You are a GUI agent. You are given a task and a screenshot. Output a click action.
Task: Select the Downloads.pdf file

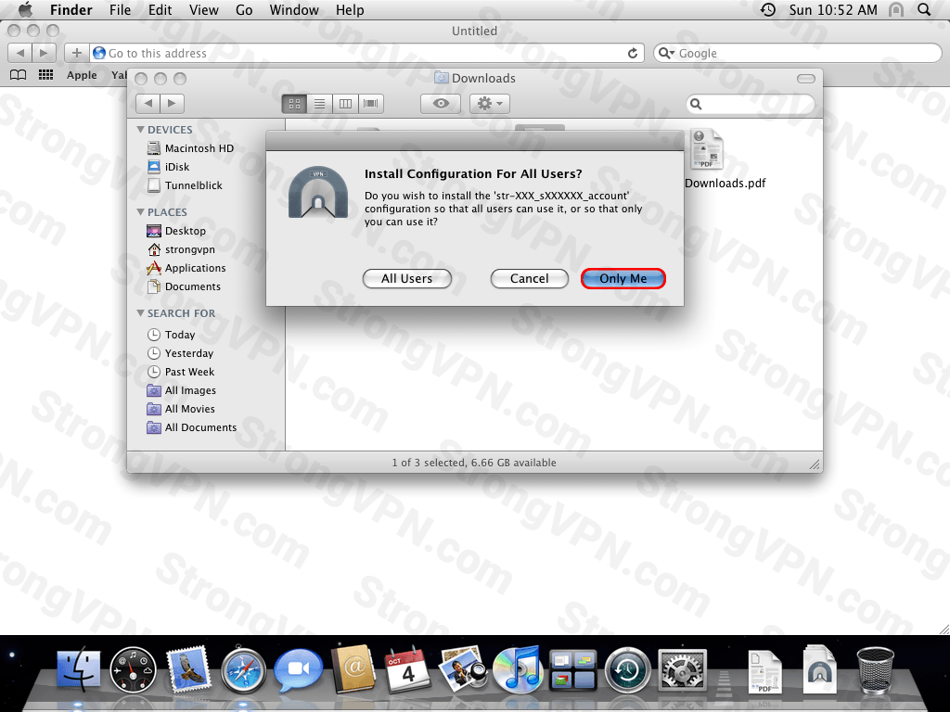(x=708, y=149)
